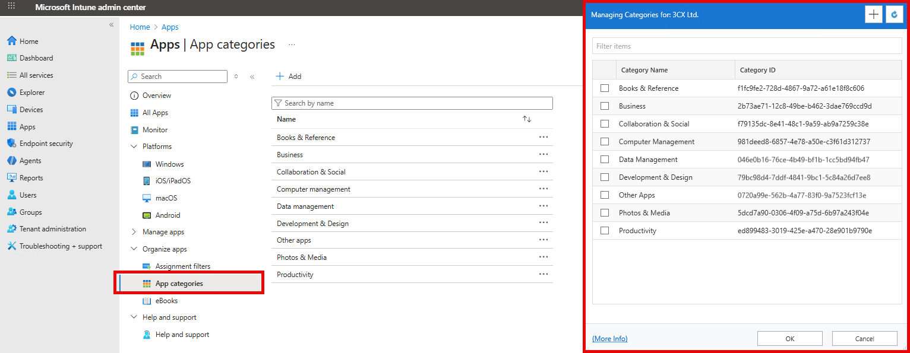The height and width of the screenshot is (353, 910).
Task: Check the Productivity category checkbox
Action: [605, 230]
